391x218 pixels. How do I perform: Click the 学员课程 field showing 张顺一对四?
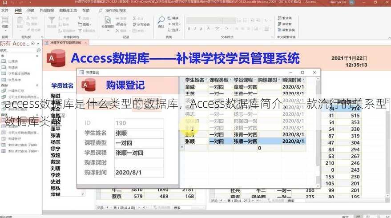coord(139,153)
